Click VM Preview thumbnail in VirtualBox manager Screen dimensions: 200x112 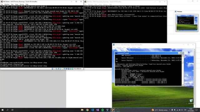coord(187,23)
